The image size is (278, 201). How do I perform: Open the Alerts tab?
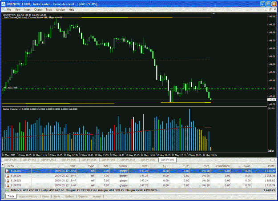point(57,197)
